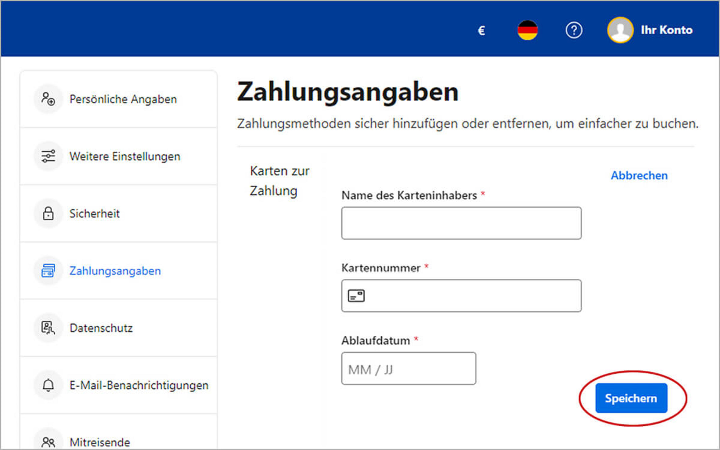This screenshot has width=720, height=450.
Task: Click the Datenschutz privacy icon
Action: (48, 328)
